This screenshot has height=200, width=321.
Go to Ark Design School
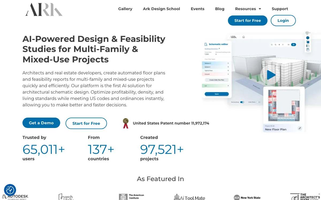click(162, 9)
